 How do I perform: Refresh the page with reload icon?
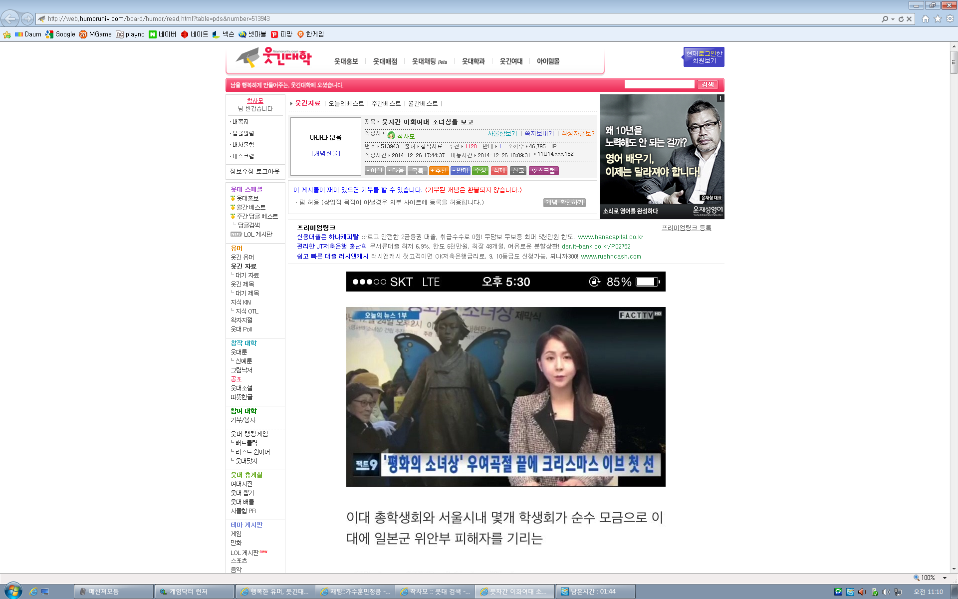click(901, 19)
